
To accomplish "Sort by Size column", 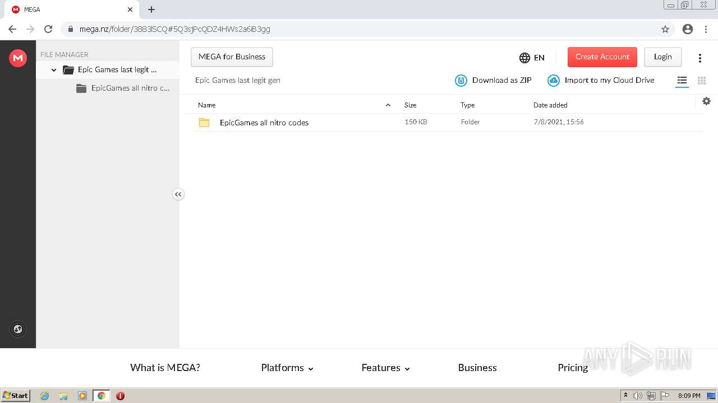I will 411,105.
